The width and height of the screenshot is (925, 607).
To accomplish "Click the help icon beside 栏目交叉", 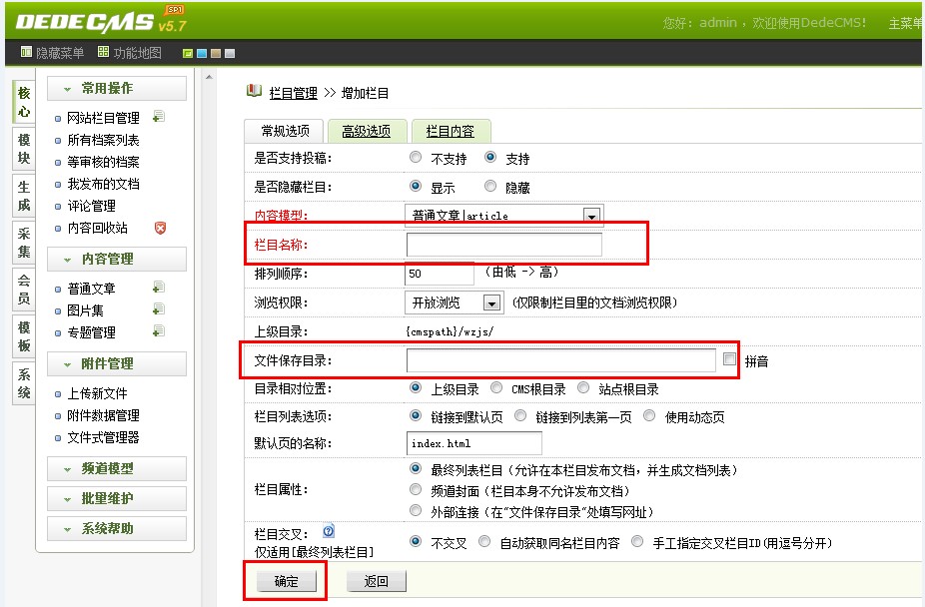I will point(328,532).
